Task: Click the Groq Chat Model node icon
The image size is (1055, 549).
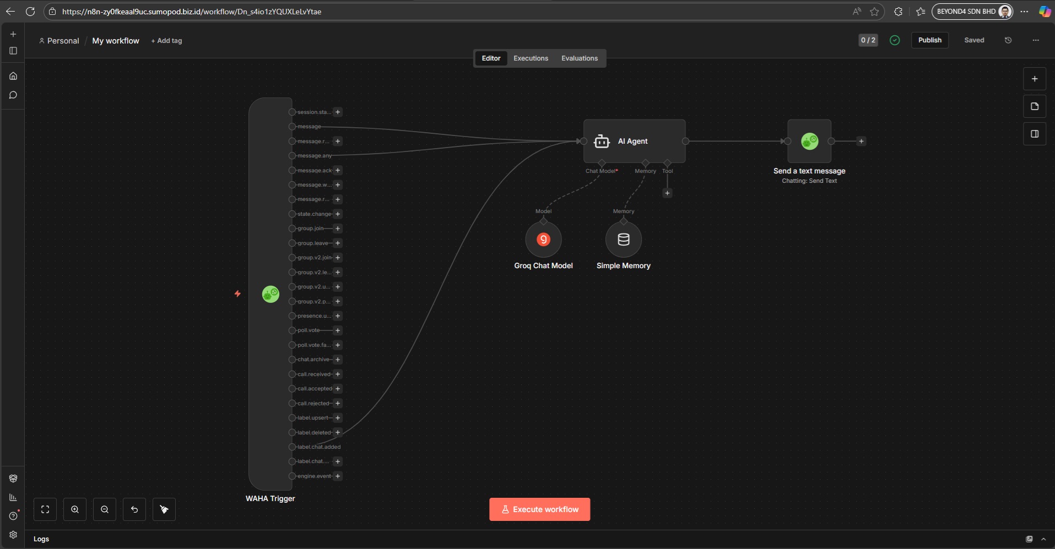Action: coord(543,240)
